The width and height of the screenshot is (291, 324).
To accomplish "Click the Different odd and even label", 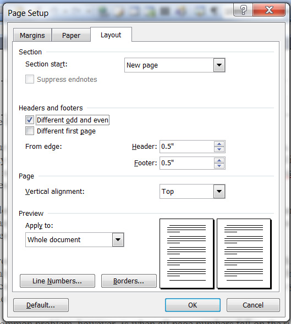I will coord(73,120).
